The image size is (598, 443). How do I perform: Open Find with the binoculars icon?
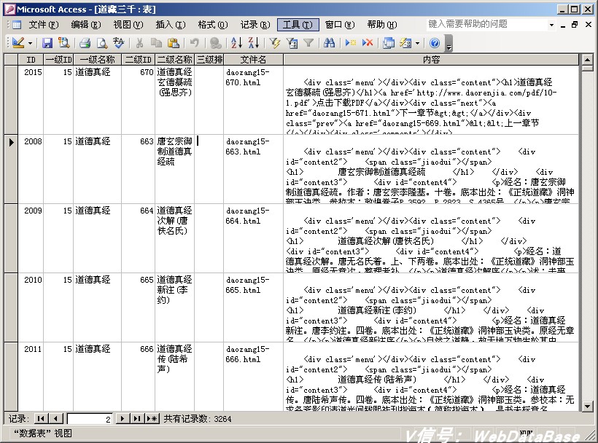click(x=329, y=43)
